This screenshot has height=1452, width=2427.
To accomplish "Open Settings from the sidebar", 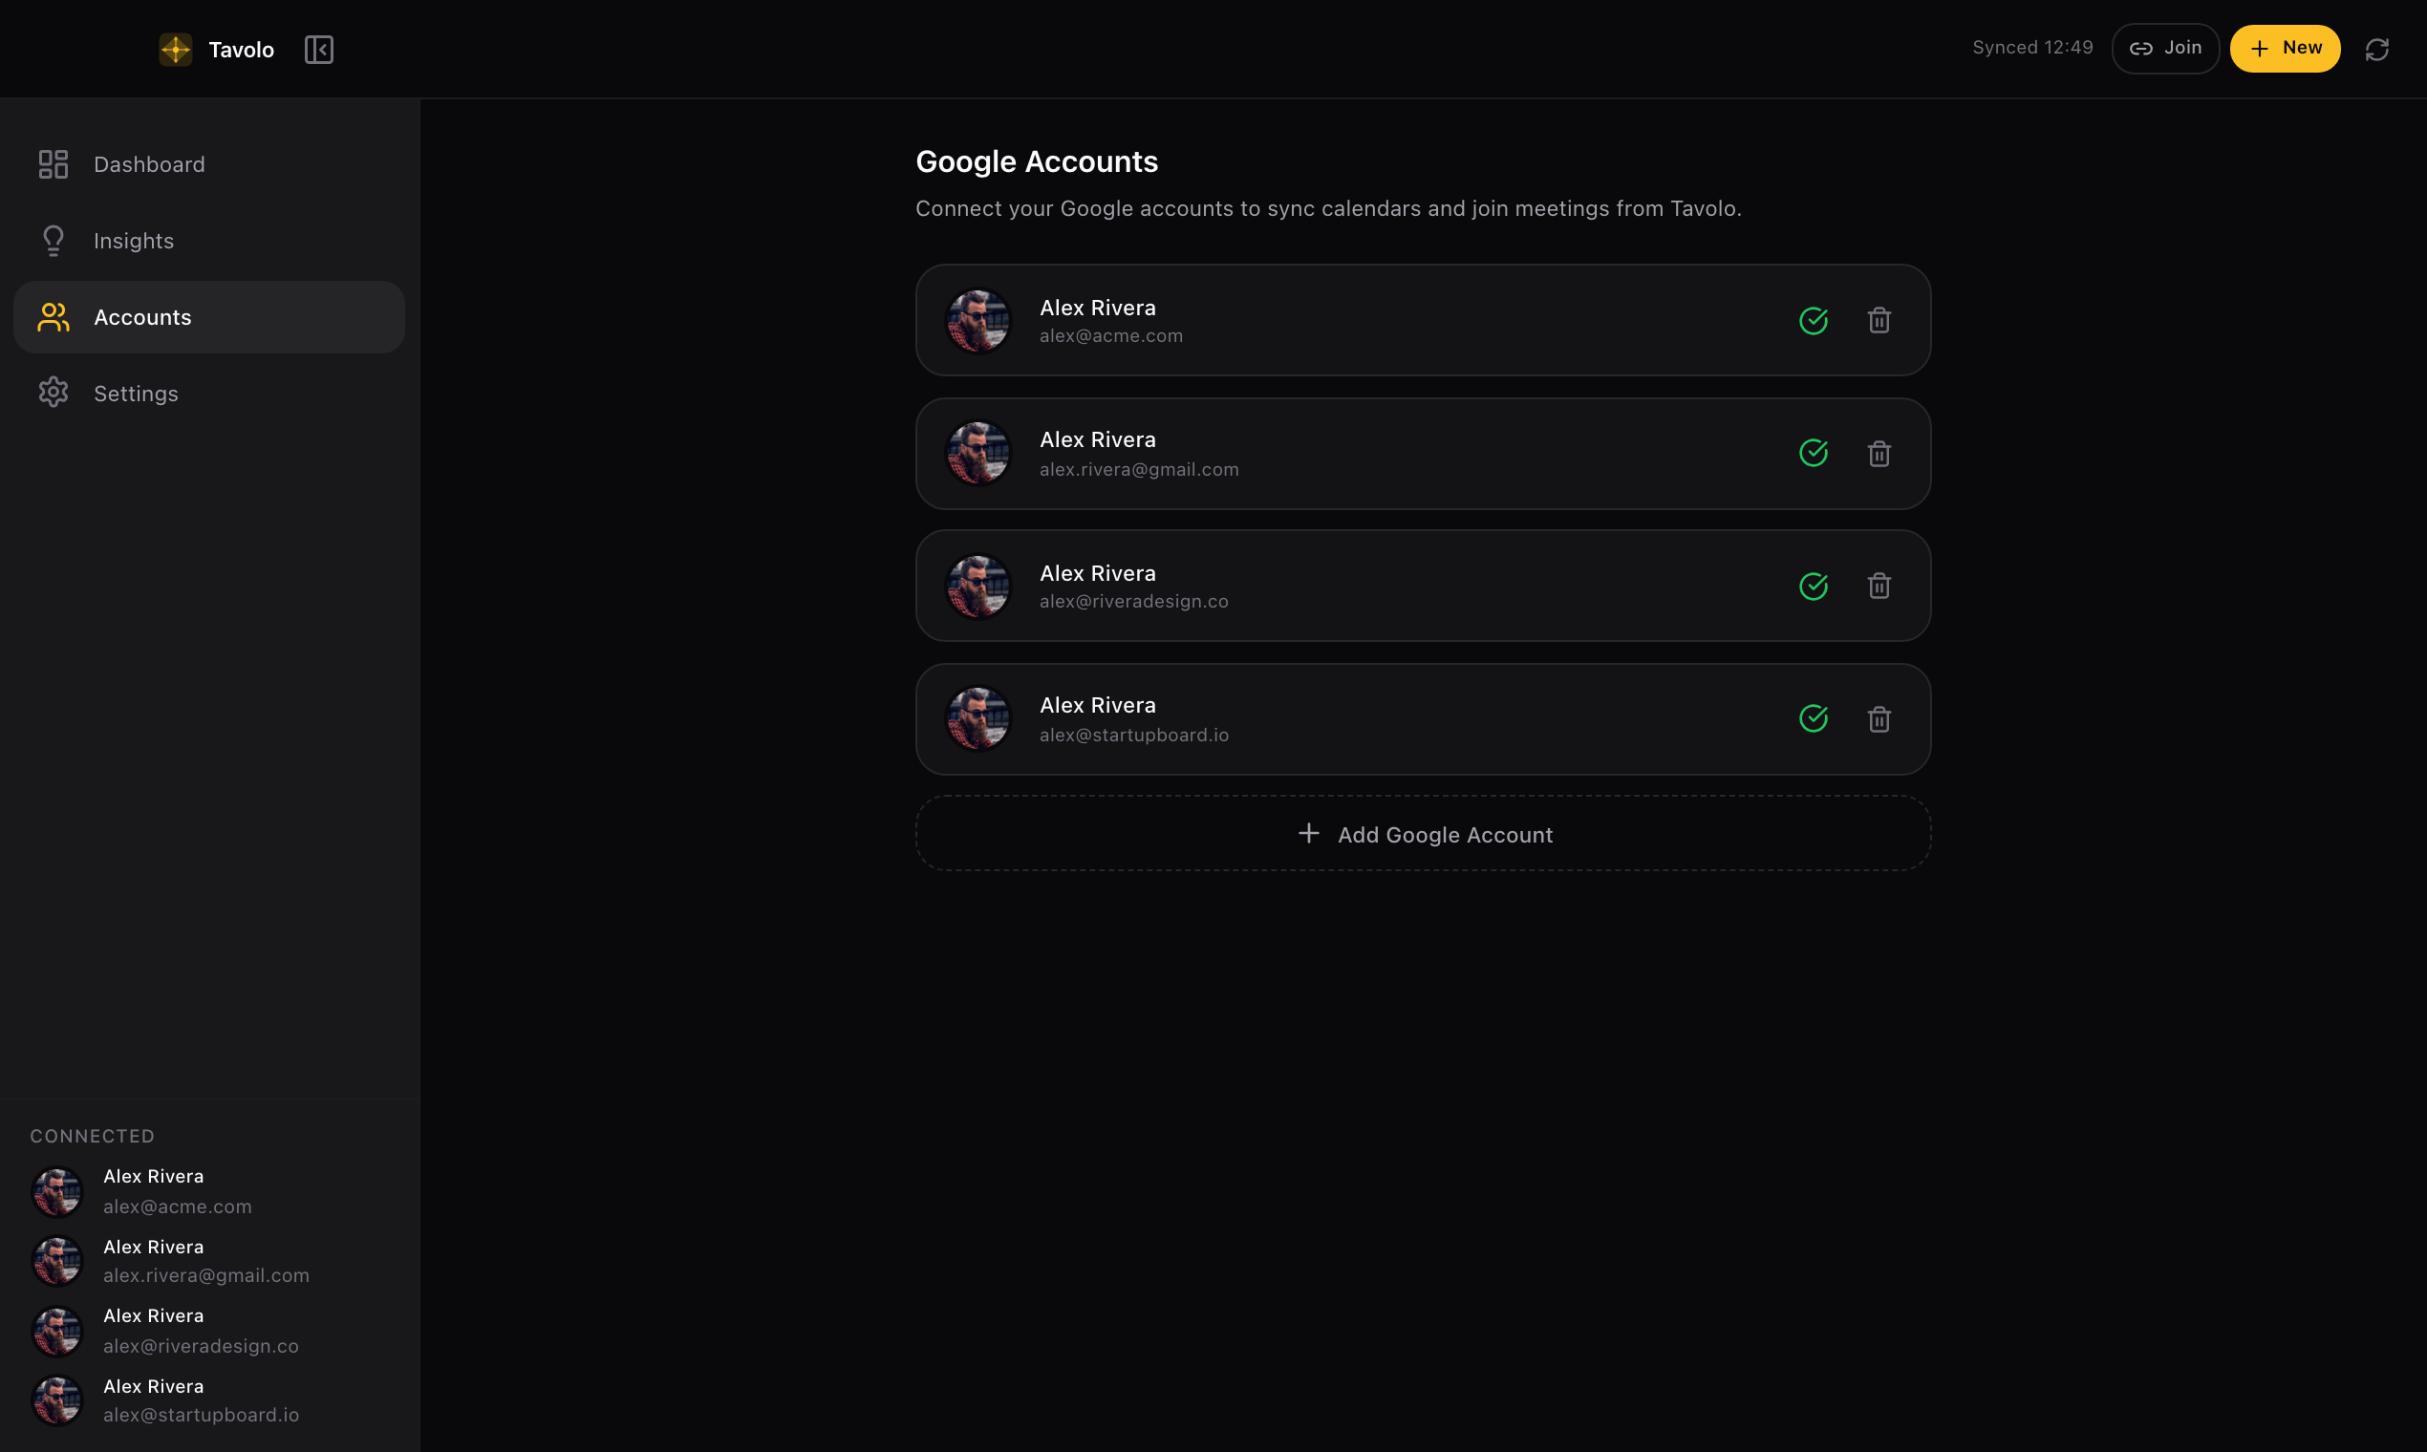I will pyautogui.click(x=135, y=394).
